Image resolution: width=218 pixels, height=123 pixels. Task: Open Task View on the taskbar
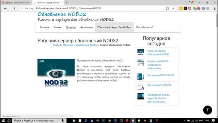pos(9,121)
